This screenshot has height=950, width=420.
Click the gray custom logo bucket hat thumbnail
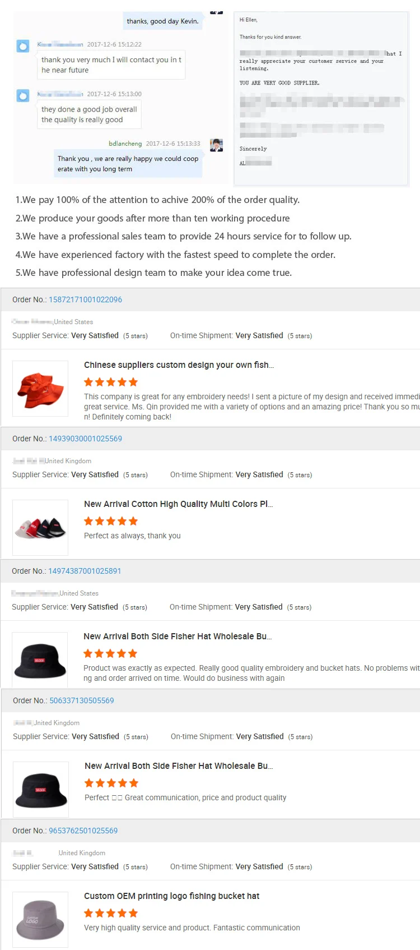(40, 920)
